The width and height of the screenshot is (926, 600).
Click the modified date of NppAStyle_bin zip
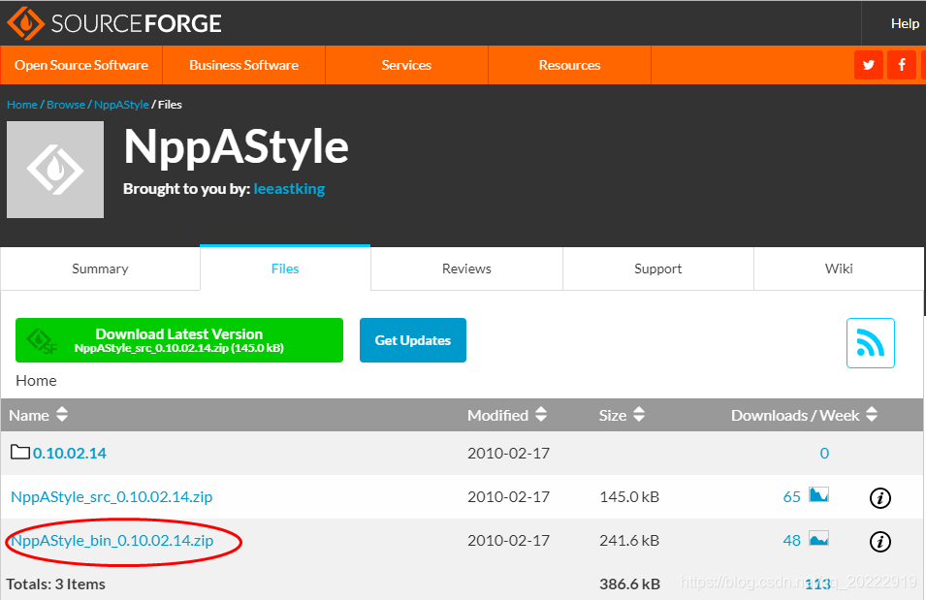pos(508,540)
